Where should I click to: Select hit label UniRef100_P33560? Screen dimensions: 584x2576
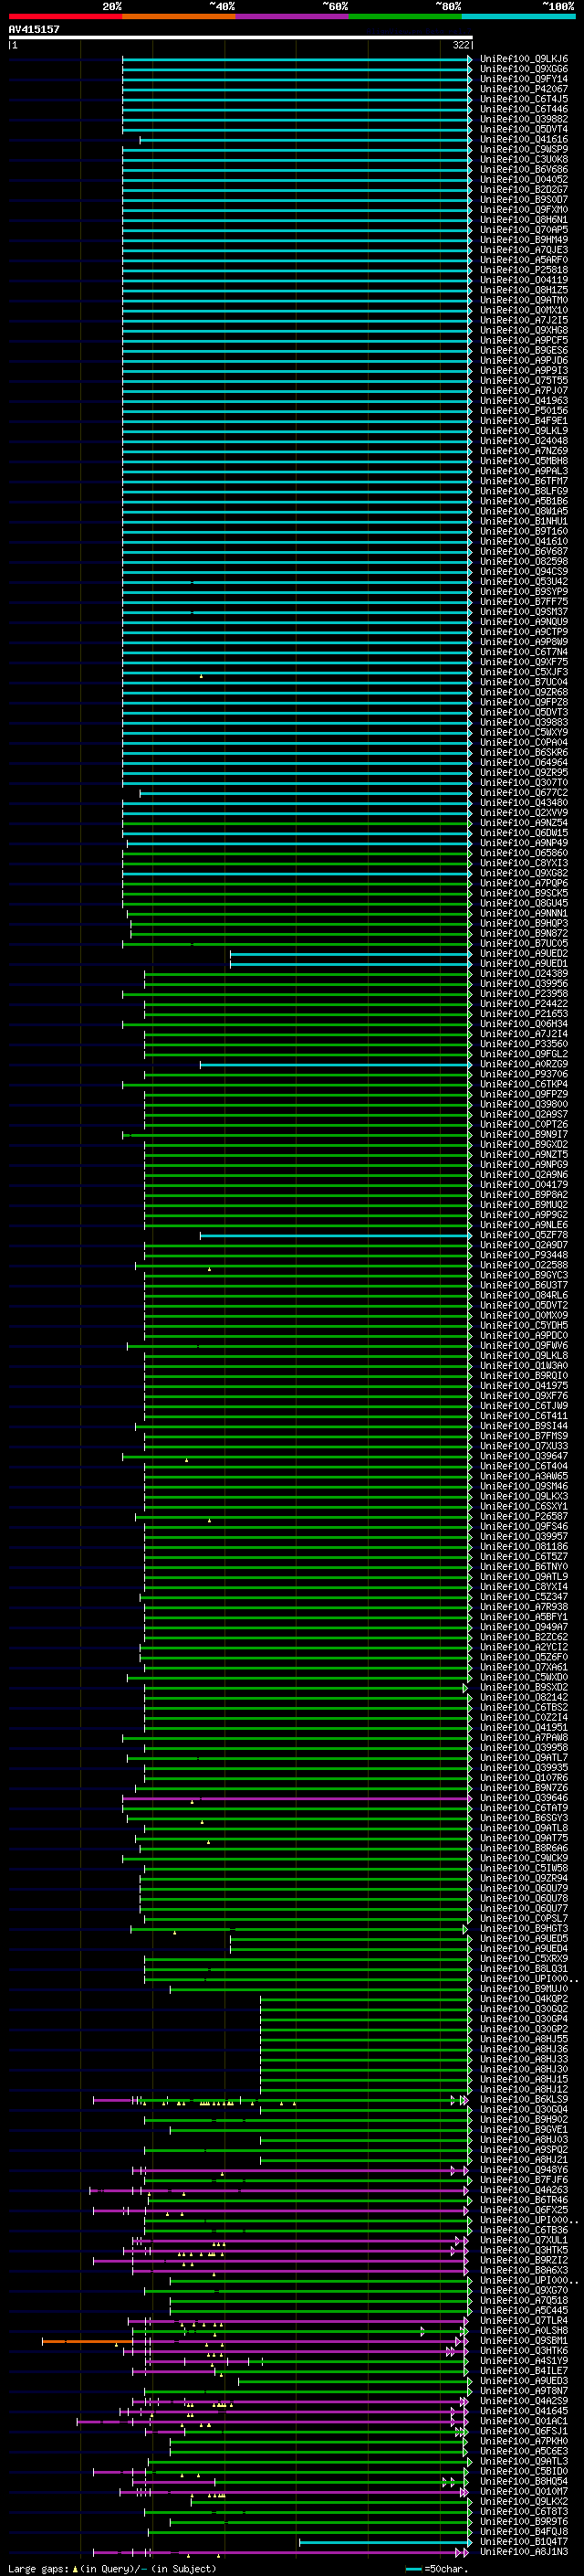click(x=524, y=1044)
